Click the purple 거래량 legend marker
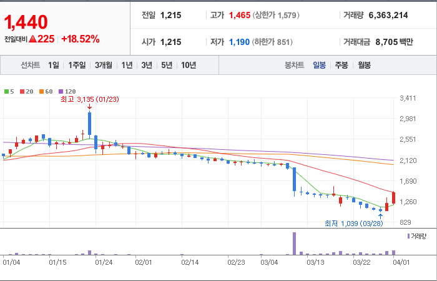 click(408, 237)
